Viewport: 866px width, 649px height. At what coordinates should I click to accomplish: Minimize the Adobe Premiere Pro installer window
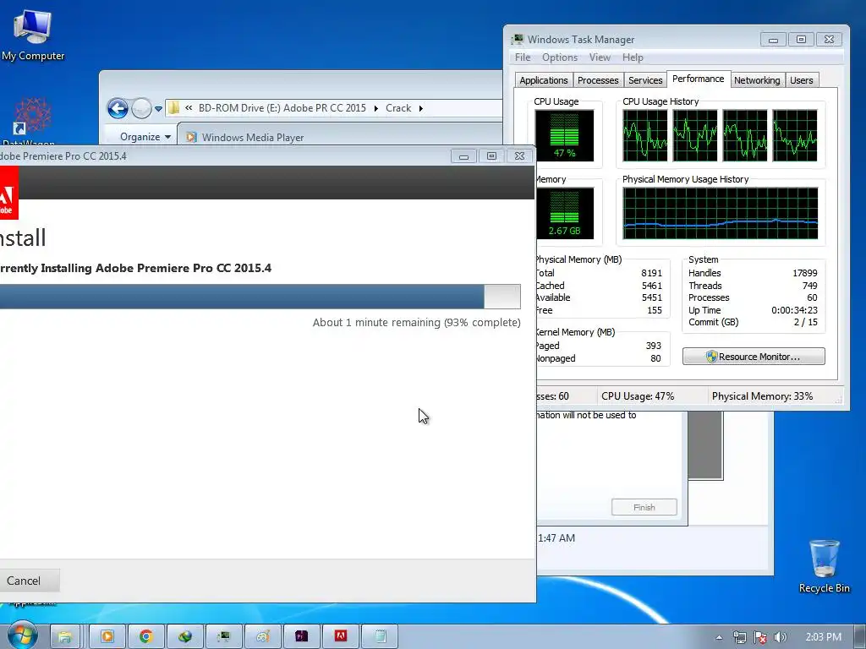tap(463, 156)
